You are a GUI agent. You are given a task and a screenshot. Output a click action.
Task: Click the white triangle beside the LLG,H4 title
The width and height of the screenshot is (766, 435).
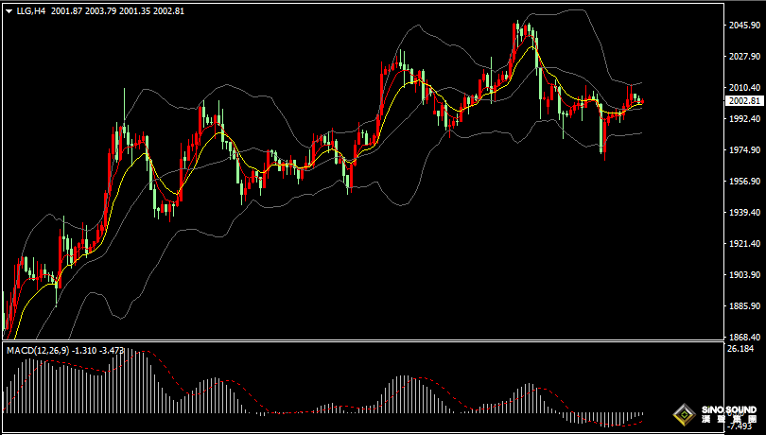click(x=9, y=10)
